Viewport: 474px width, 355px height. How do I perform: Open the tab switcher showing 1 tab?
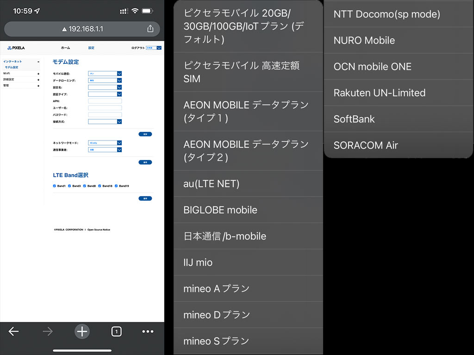116,331
